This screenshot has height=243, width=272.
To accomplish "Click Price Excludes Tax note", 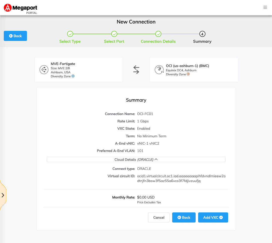I will [x=149, y=202].
